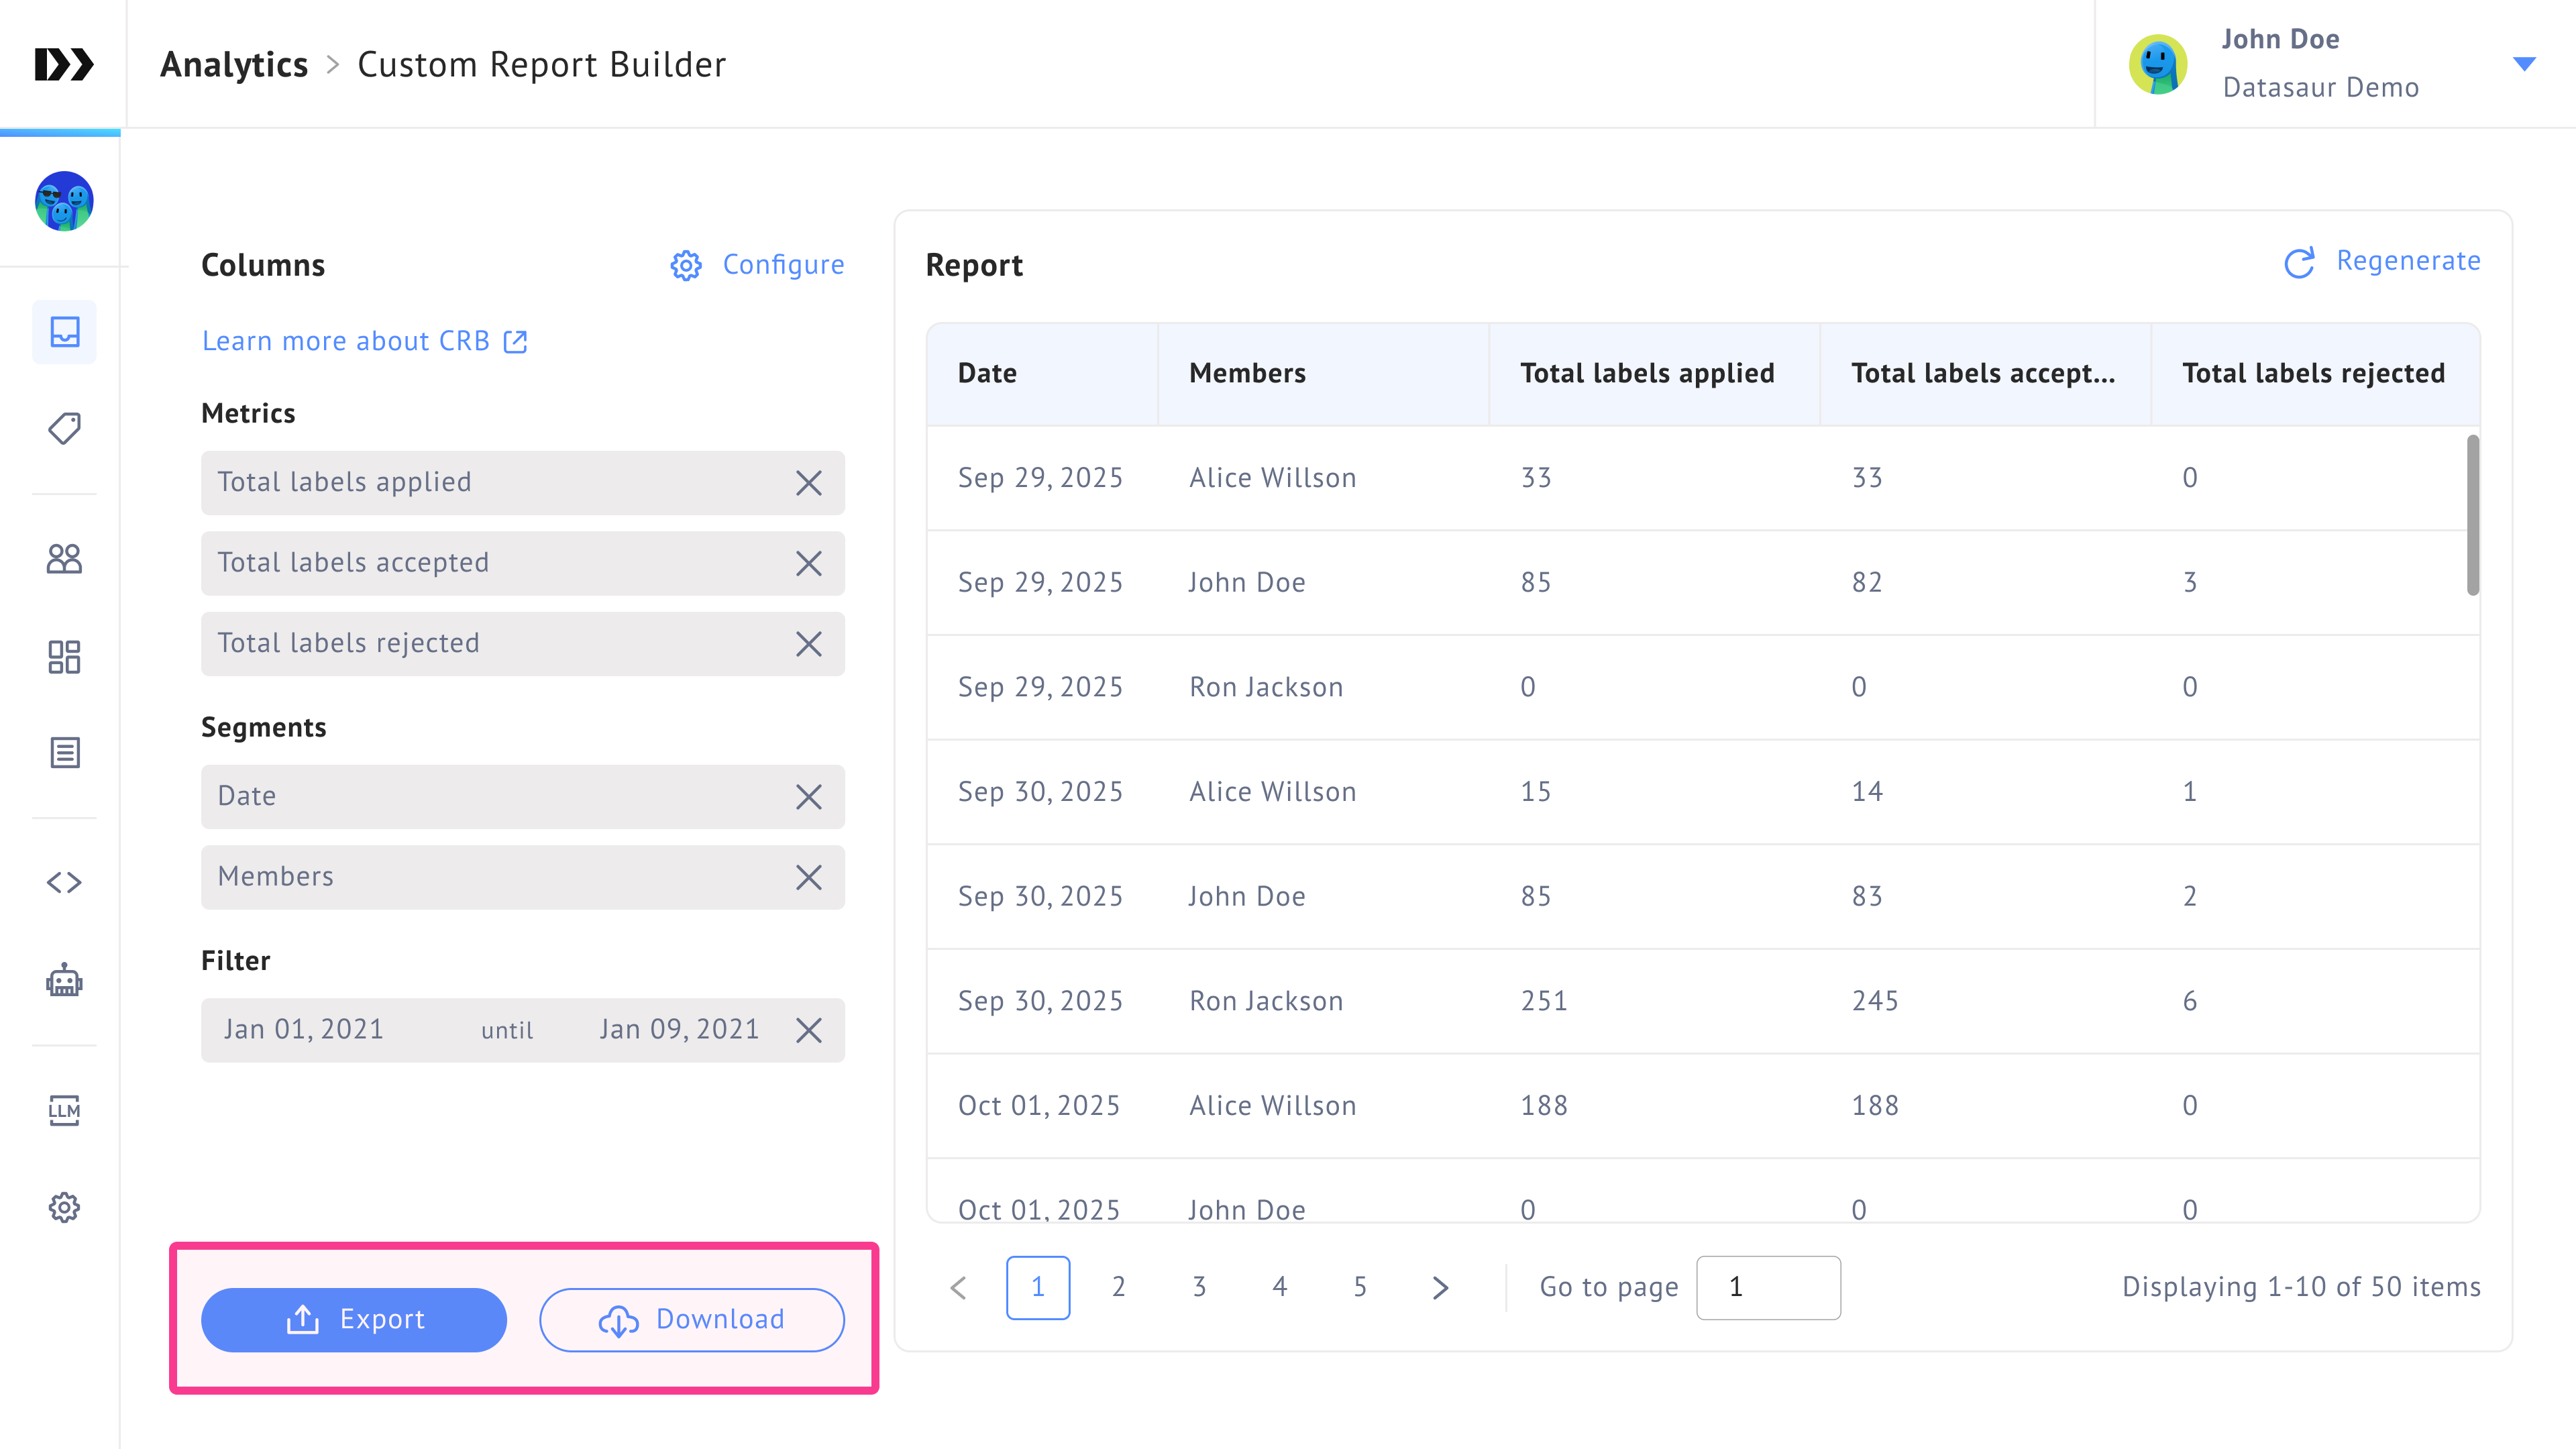2576x1449 pixels.
Task: Go to previous page arrow
Action: (x=958, y=1287)
